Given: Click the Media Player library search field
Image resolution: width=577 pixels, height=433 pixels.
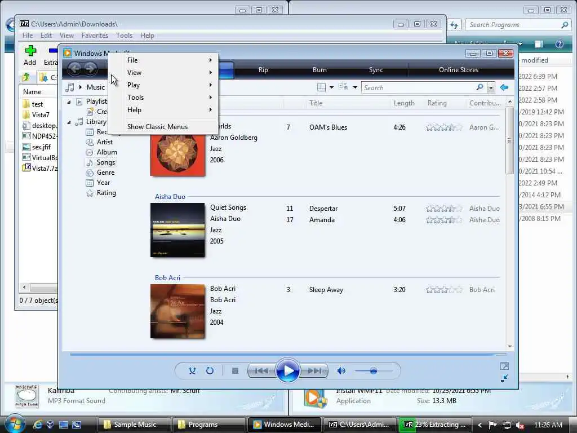Looking at the screenshot, I should coord(419,87).
